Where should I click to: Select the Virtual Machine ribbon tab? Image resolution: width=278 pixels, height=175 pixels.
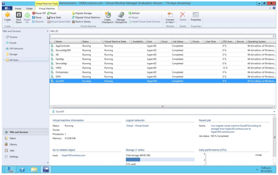coord(47,8)
